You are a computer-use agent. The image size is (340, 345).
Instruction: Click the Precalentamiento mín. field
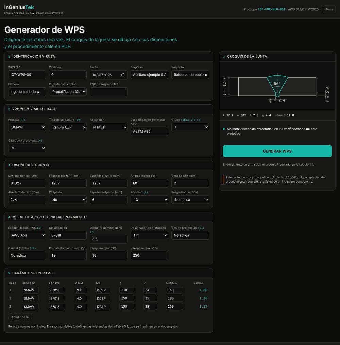[68, 255]
